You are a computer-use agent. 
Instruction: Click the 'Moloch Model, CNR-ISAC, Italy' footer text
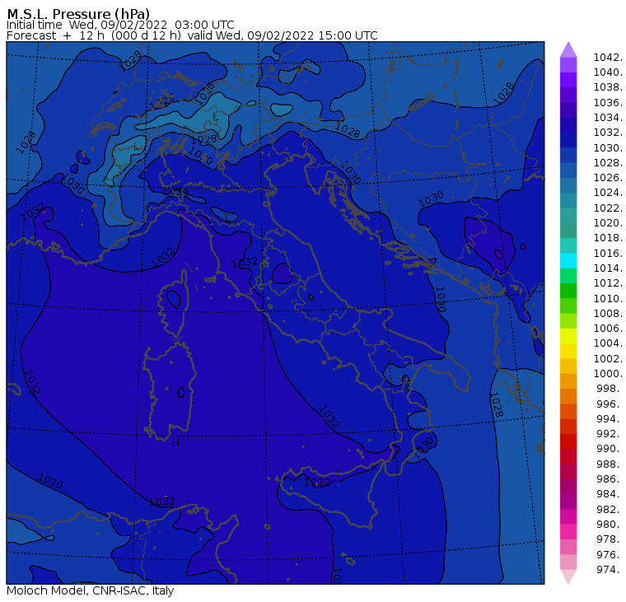[x=91, y=590]
